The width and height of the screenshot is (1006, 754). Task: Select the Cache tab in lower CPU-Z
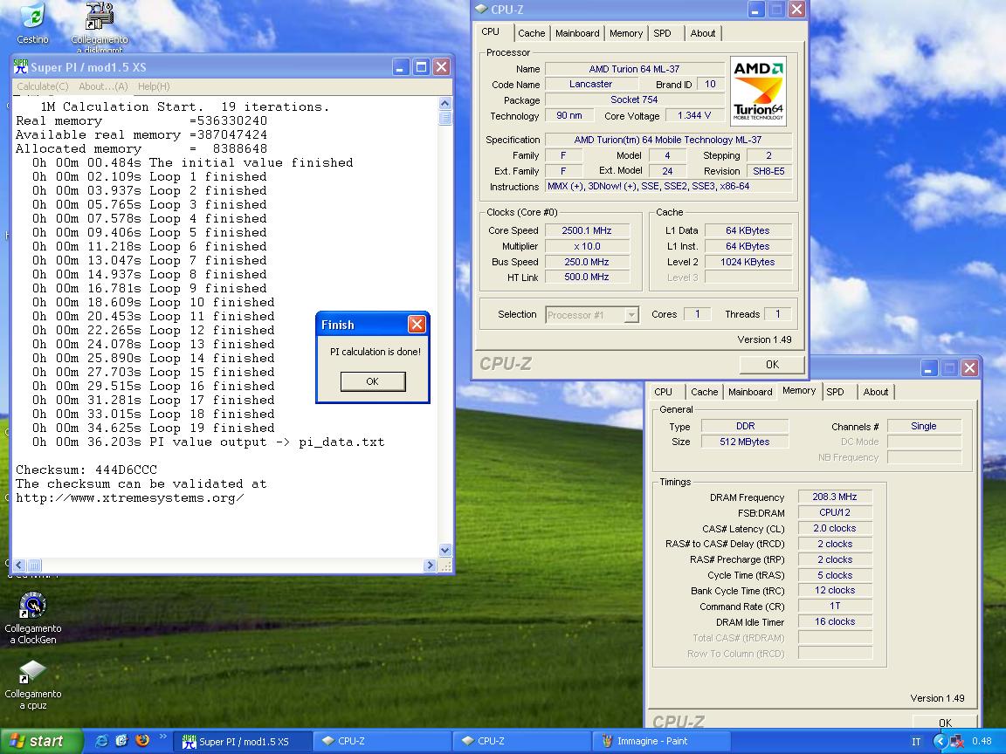point(705,392)
